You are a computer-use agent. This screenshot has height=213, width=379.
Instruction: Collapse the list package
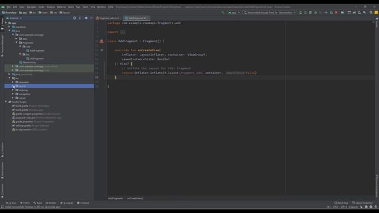(20, 54)
